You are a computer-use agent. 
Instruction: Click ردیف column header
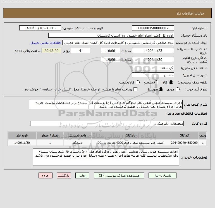coord(203,135)
